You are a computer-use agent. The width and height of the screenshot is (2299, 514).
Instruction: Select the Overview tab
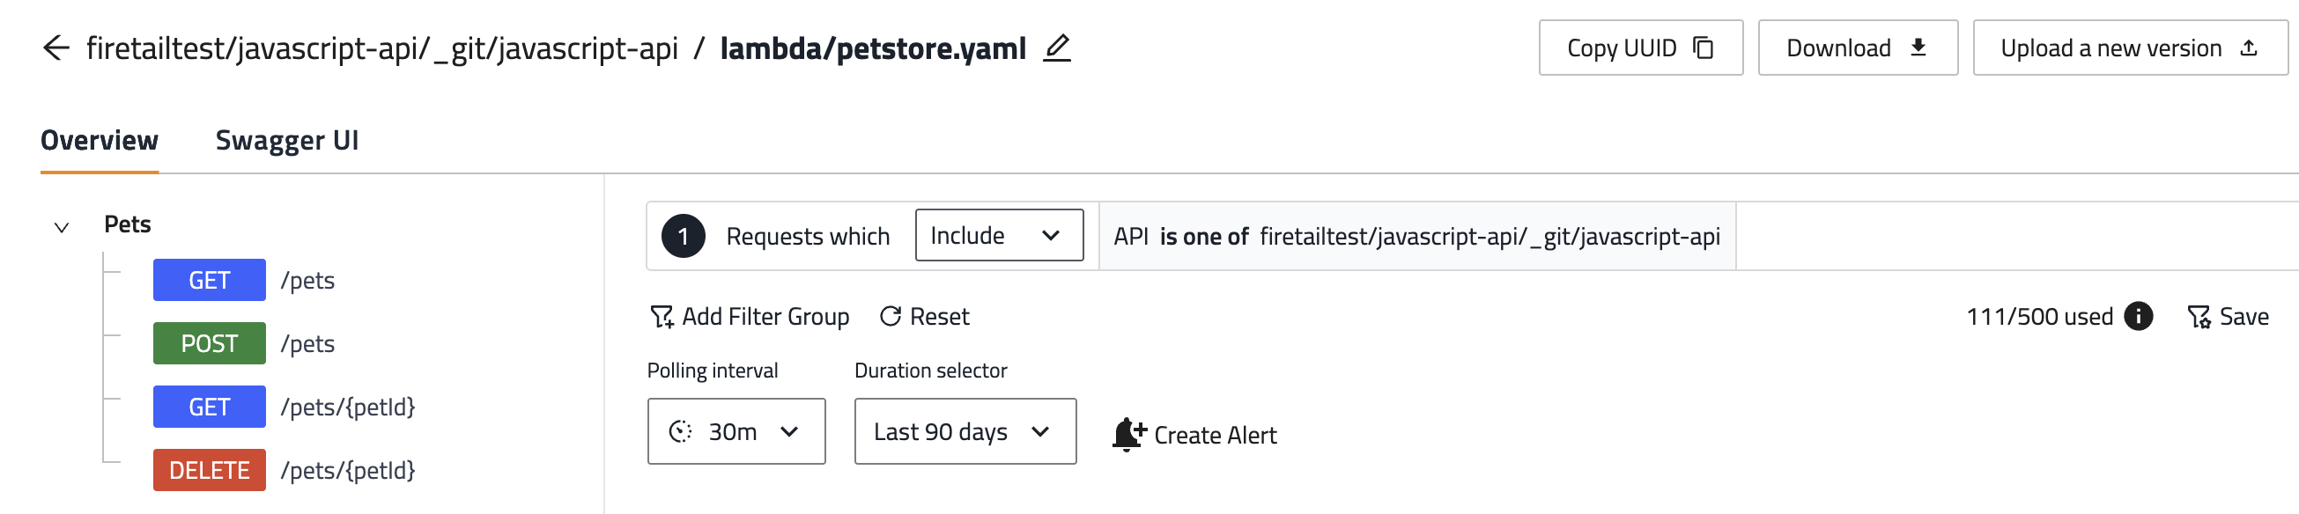(99, 141)
